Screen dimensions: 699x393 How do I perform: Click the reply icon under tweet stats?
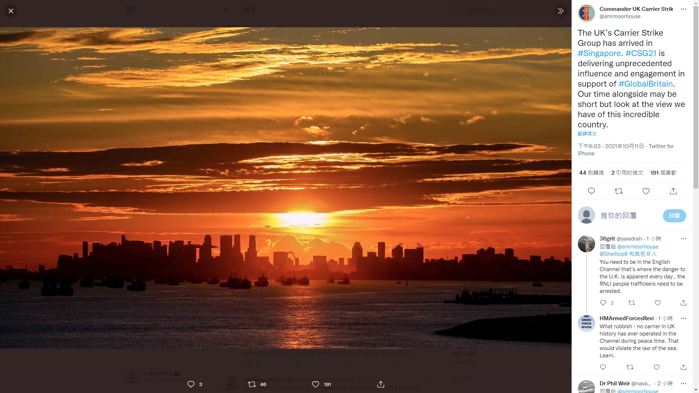pos(591,191)
